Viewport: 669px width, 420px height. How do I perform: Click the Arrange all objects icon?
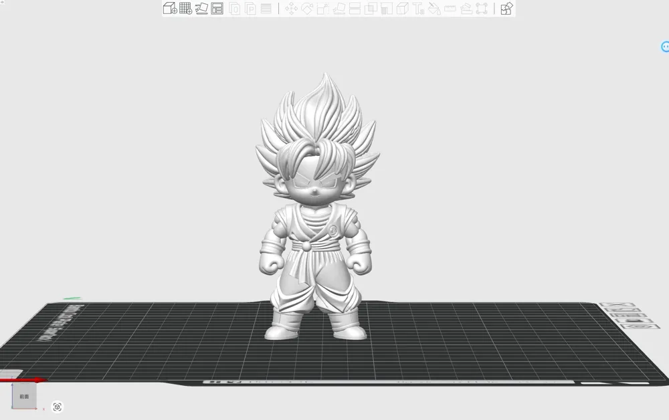point(217,8)
